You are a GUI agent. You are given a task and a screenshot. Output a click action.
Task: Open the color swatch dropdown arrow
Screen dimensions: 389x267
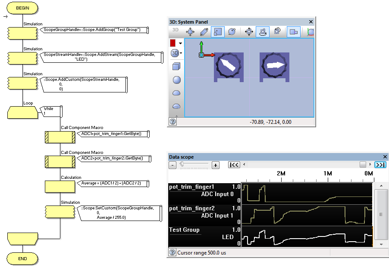[x=180, y=43]
